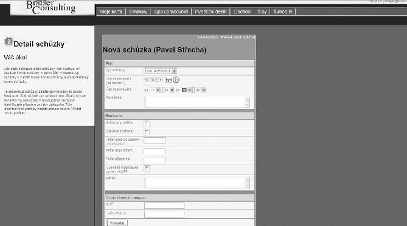
Task: Open the T-mobile menu
Action: click(x=283, y=12)
